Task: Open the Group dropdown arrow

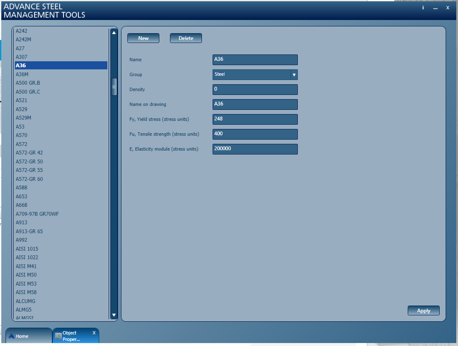Action: point(294,74)
